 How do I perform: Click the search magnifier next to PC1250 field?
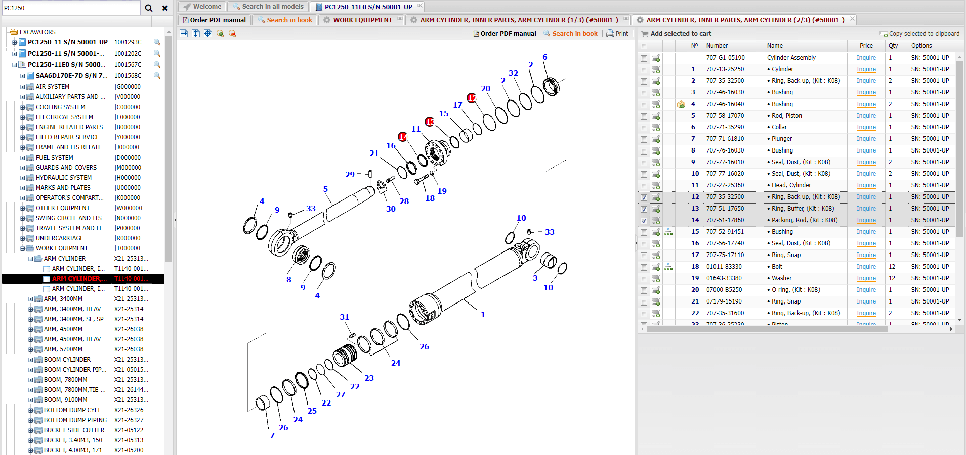point(149,8)
